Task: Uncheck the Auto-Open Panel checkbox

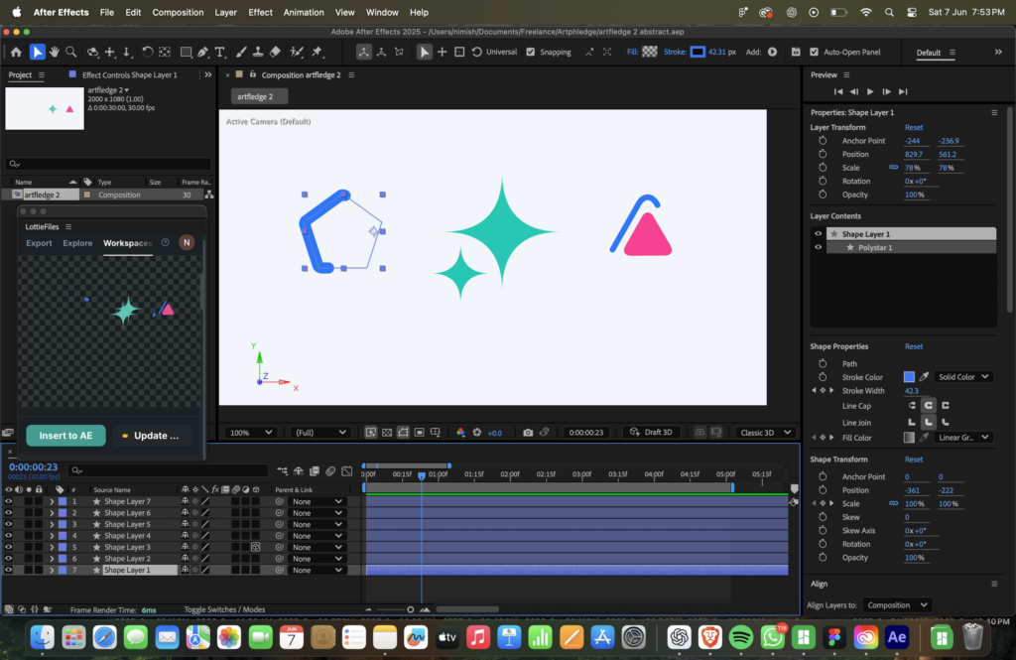Action: click(x=814, y=52)
